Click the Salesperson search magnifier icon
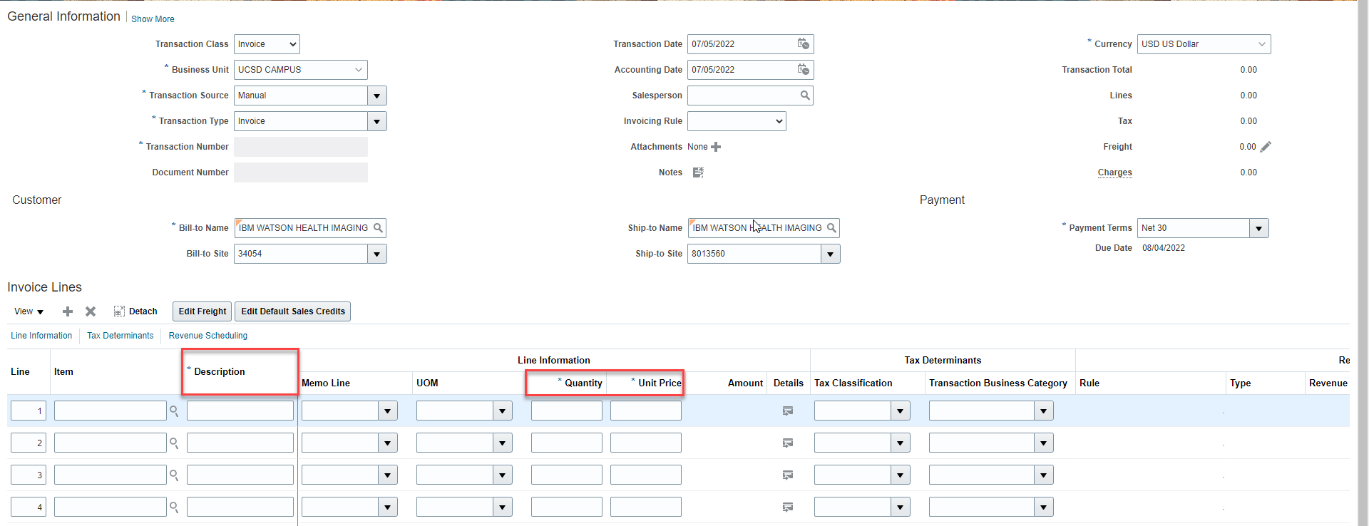 tap(805, 96)
